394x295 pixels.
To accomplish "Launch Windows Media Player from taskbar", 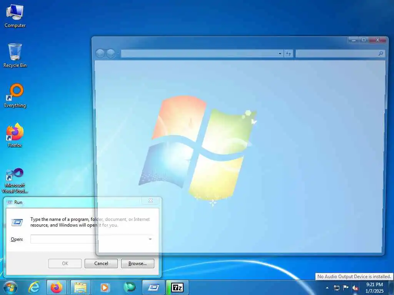I will (x=104, y=287).
